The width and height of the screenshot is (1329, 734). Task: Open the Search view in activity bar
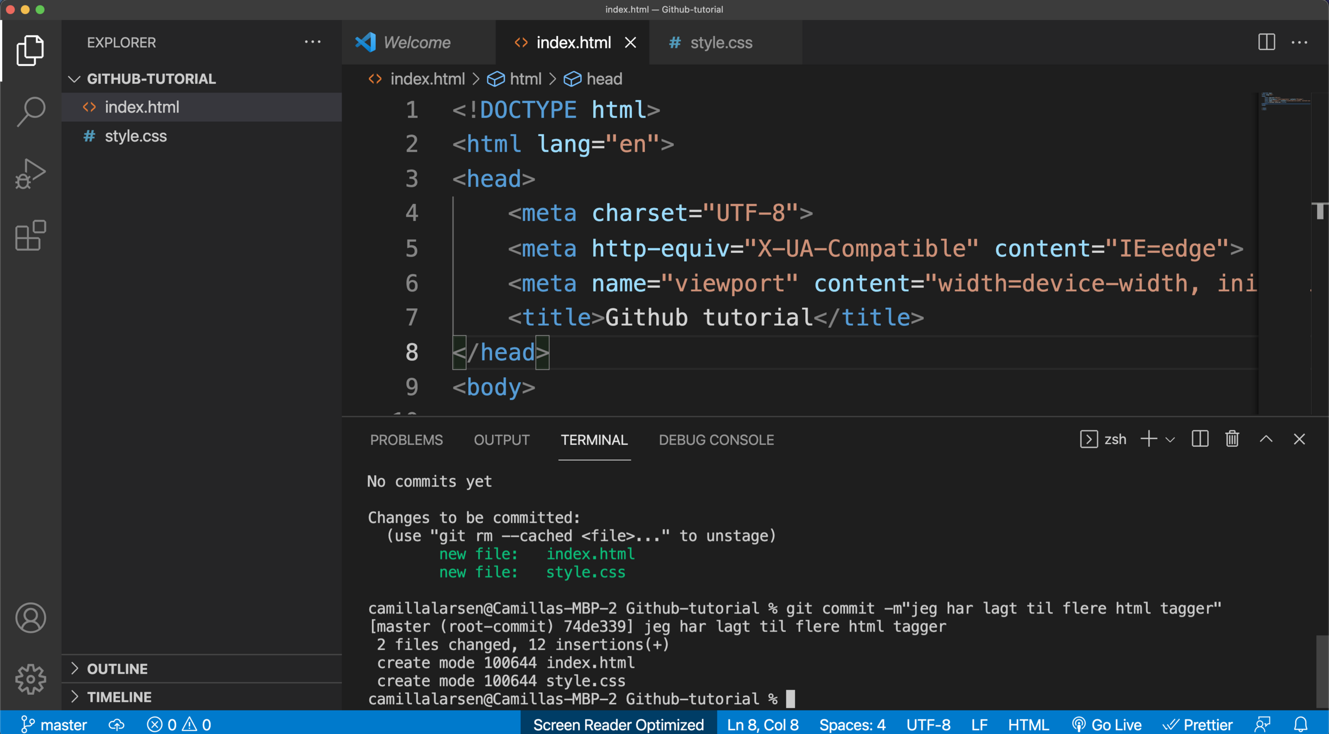click(x=30, y=111)
